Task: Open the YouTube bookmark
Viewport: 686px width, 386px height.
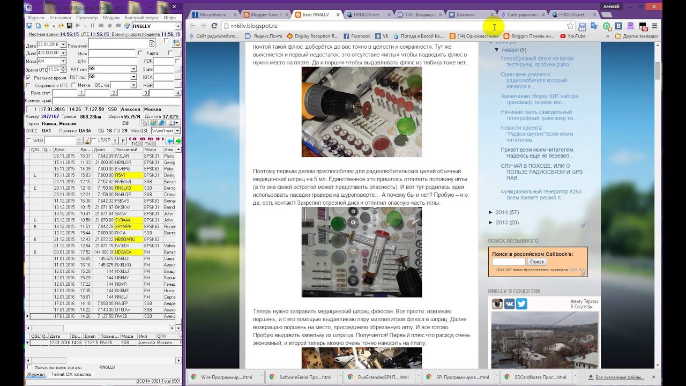Action: [x=572, y=36]
